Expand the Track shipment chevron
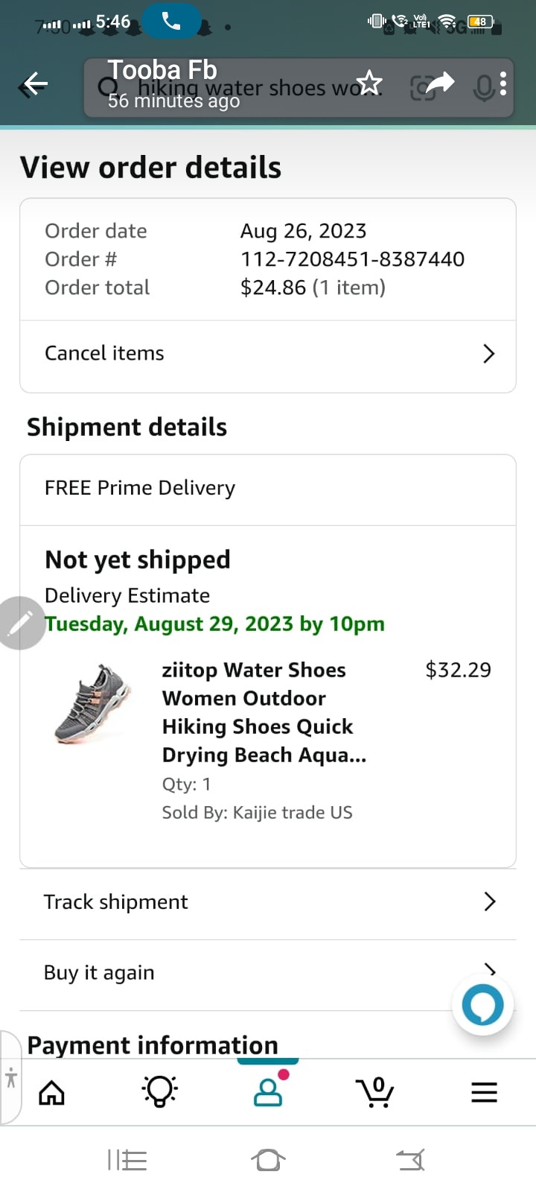Viewport: 536px width, 1192px height. click(x=489, y=901)
